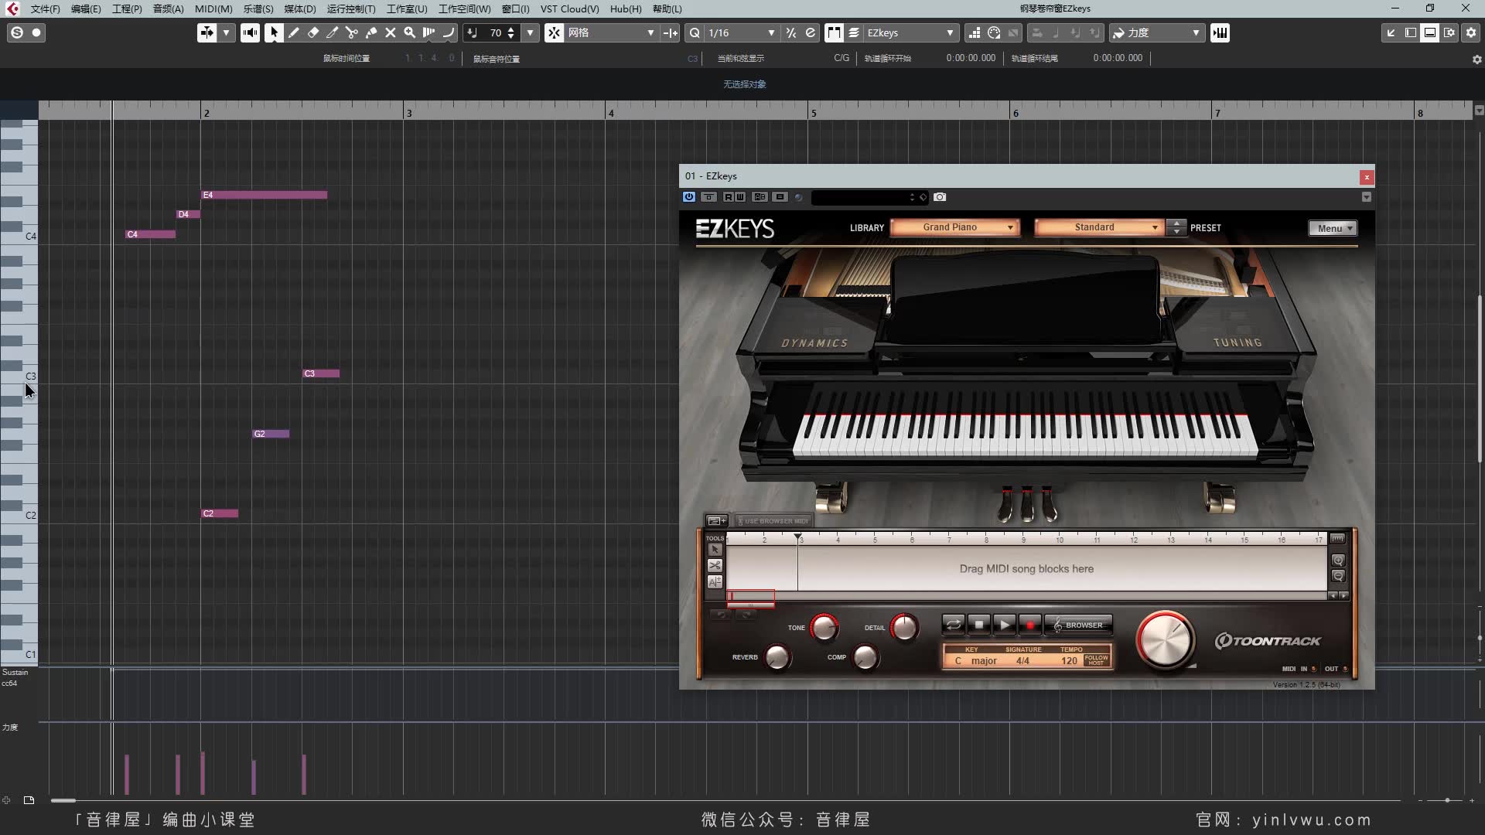Adjust the EZkeys TONE knob
Viewport: 1485px width, 835px height.
point(824,627)
